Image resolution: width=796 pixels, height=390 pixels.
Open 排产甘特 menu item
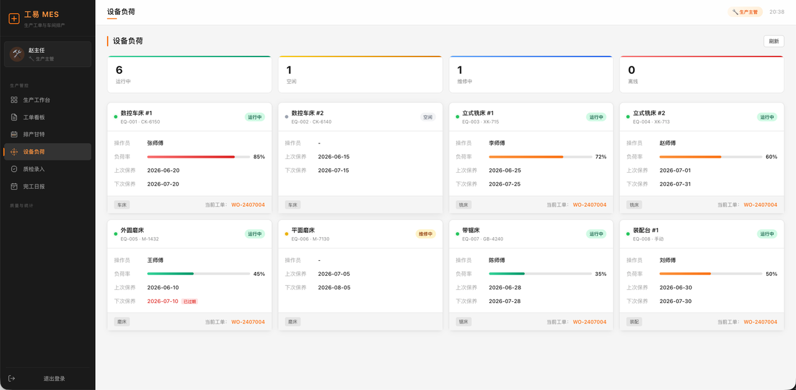tap(47, 134)
